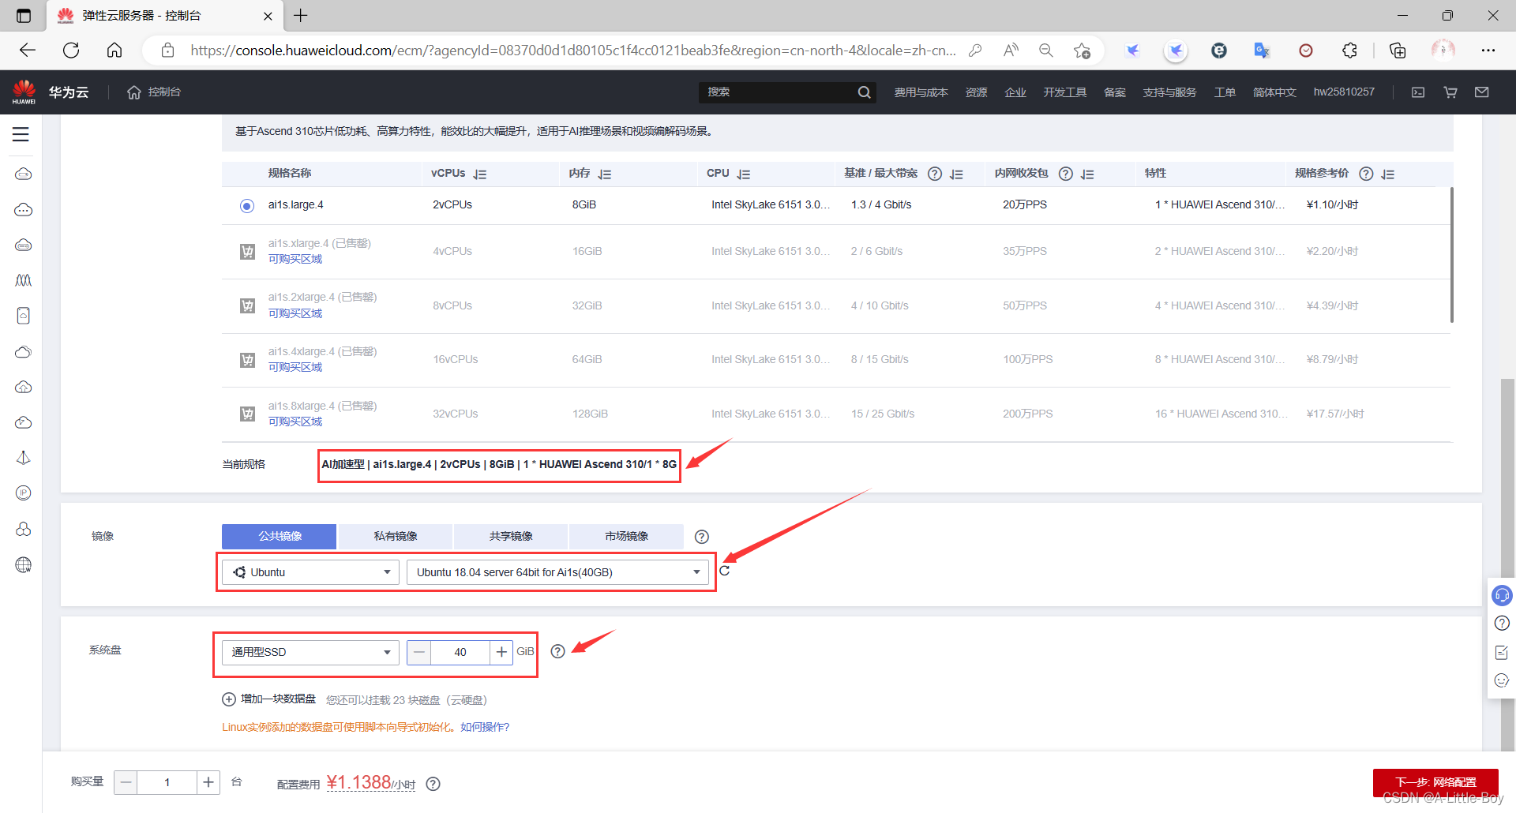
Task: Increase system disk size plus button
Action: pyautogui.click(x=501, y=652)
